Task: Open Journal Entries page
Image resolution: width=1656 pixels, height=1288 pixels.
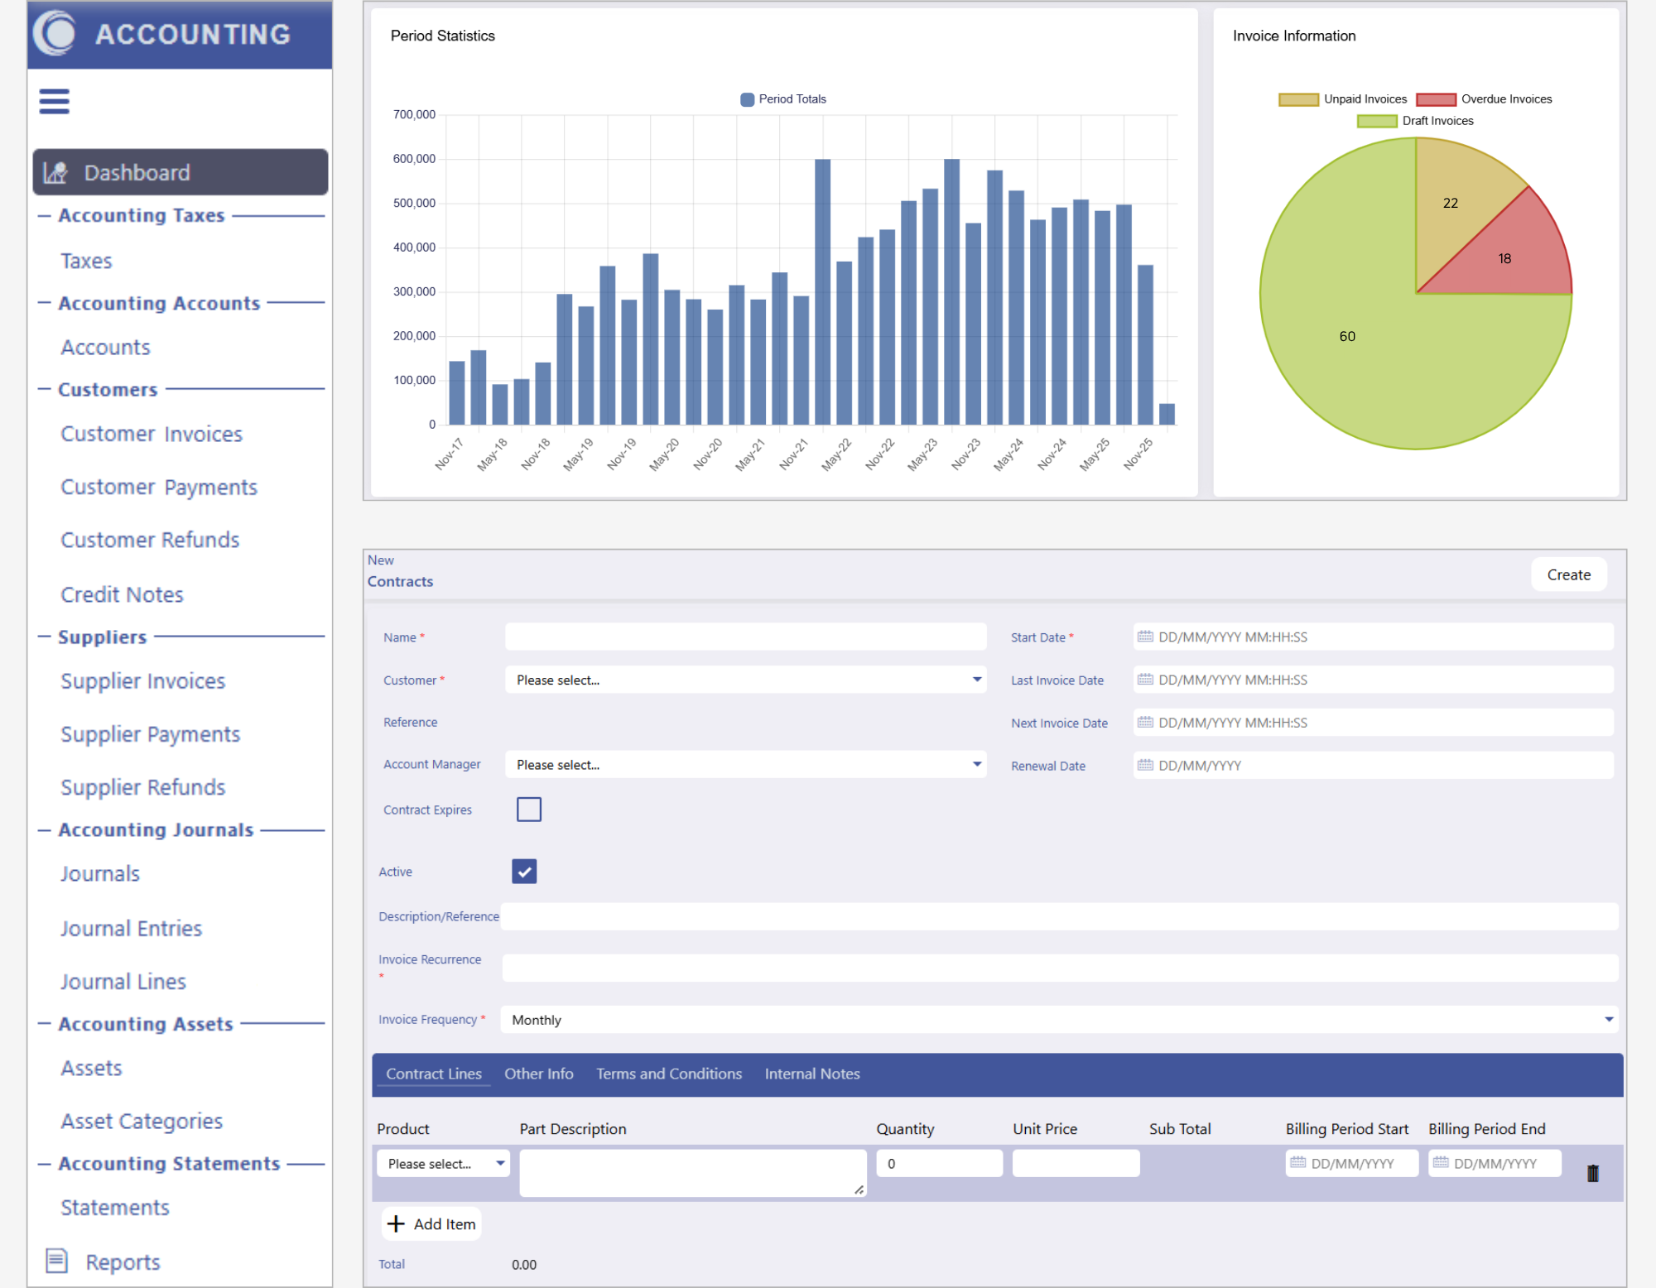Action: click(x=131, y=928)
